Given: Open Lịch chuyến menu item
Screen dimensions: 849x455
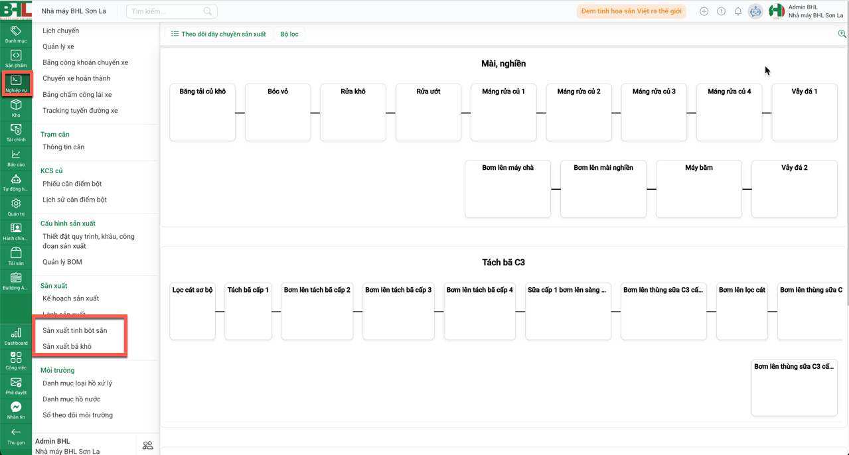Looking at the screenshot, I should [60, 31].
